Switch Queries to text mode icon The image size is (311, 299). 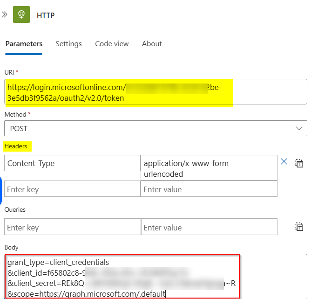click(299, 227)
